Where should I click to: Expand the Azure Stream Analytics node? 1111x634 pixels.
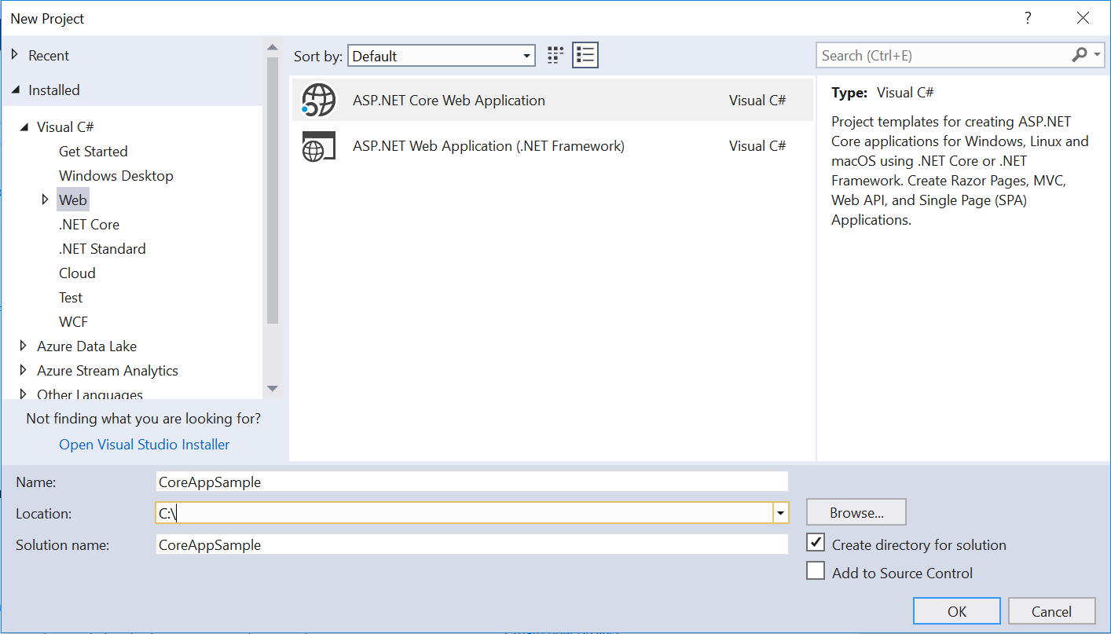point(24,370)
